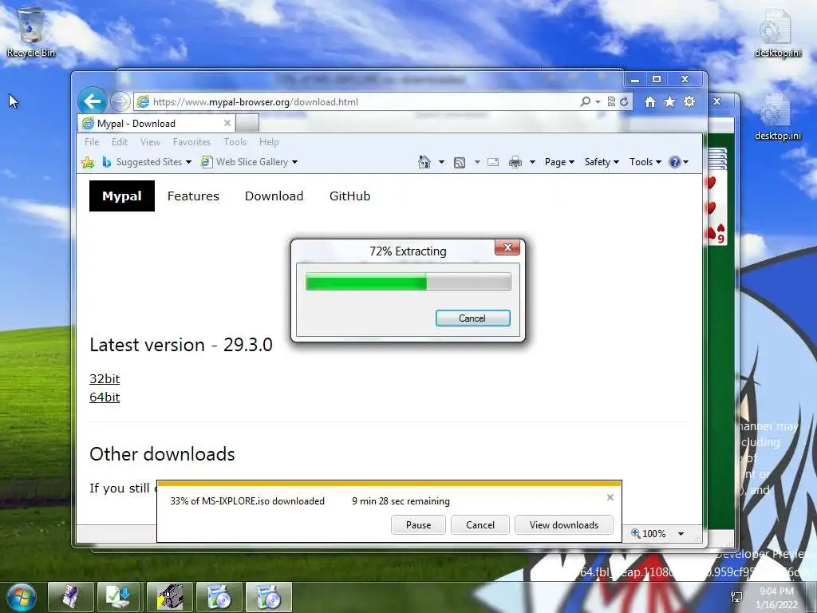Open Home via white house icon
This screenshot has height=613, width=817.
click(x=649, y=101)
